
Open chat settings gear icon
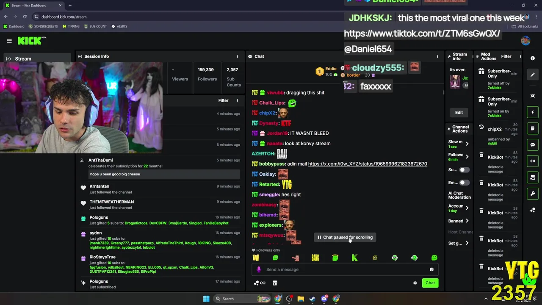(415, 283)
